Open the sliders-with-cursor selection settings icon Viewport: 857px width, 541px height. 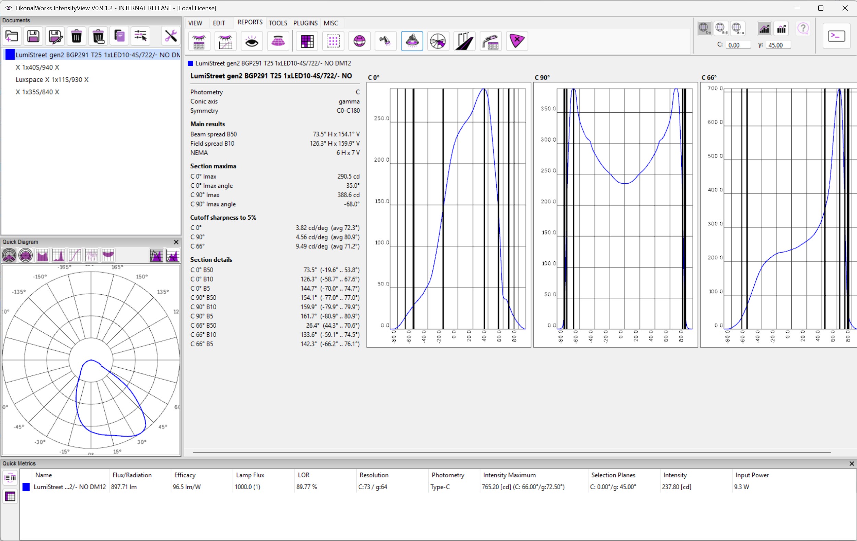tap(141, 36)
